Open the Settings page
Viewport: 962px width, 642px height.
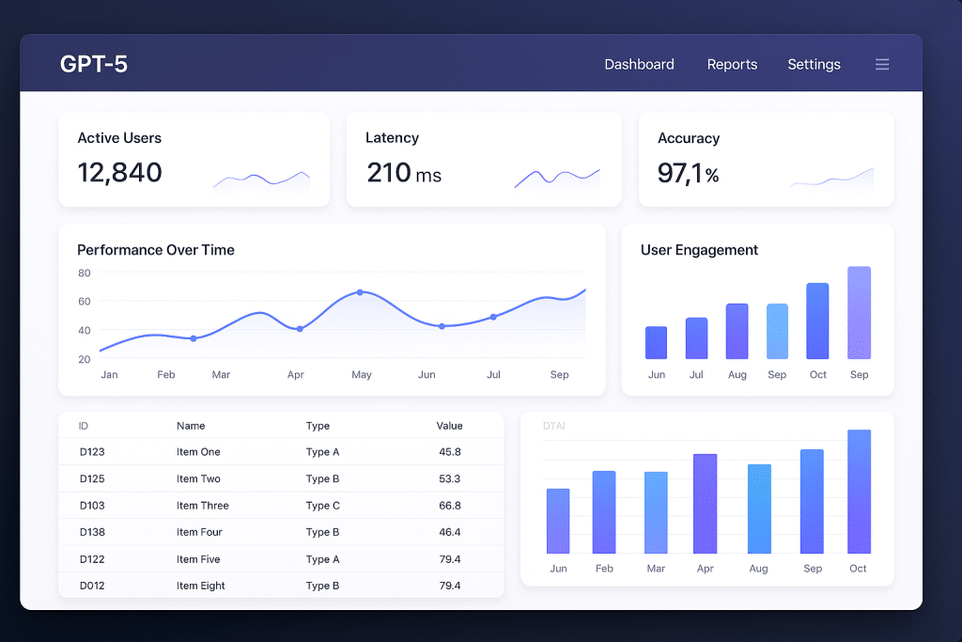coord(814,64)
